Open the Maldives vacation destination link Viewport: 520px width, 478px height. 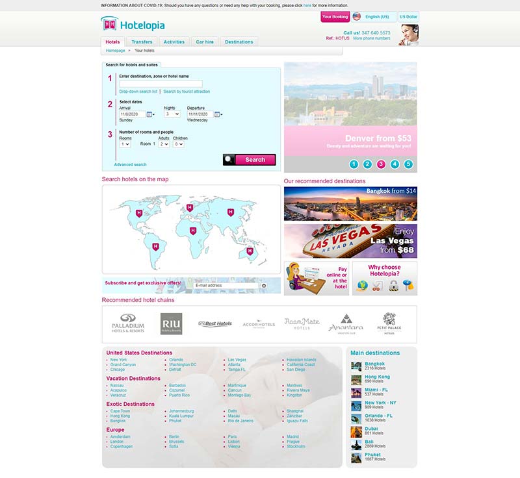coord(294,386)
